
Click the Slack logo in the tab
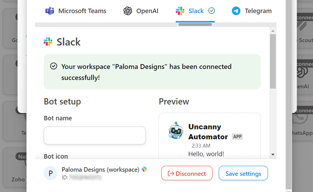click(180, 11)
